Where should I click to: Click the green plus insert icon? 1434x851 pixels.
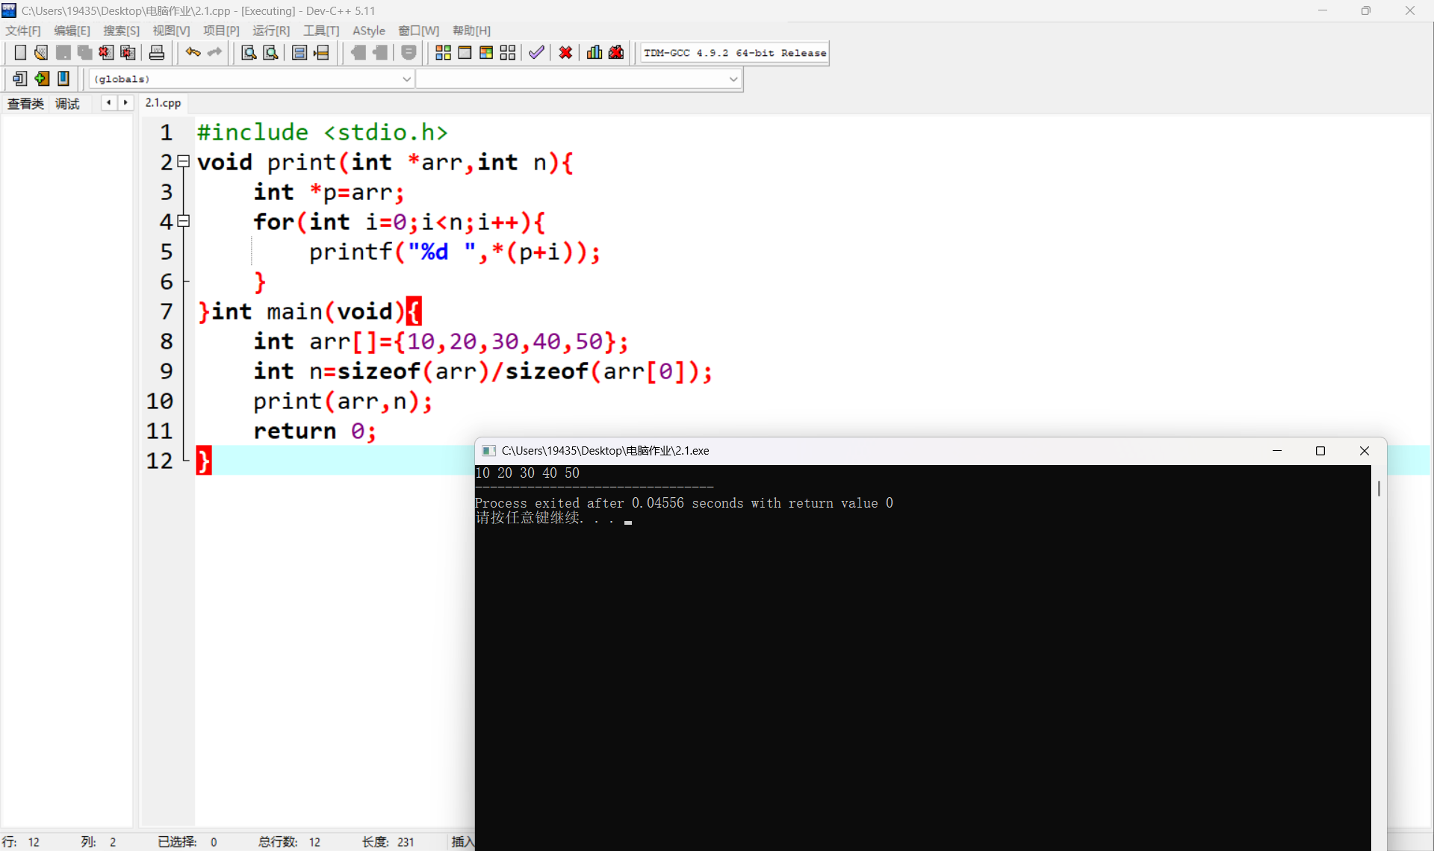[x=42, y=78]
